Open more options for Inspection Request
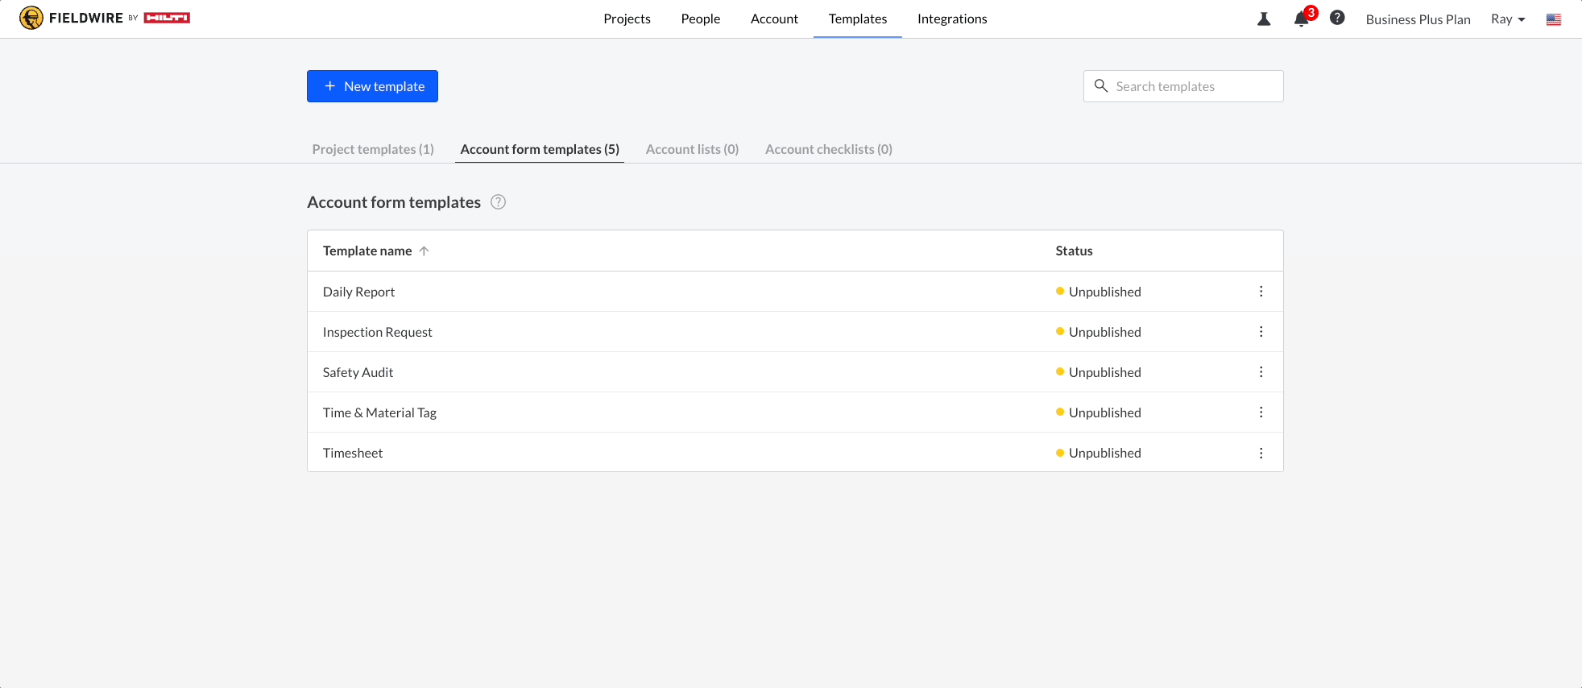 pyautogui.click(x=1261, y=332)
